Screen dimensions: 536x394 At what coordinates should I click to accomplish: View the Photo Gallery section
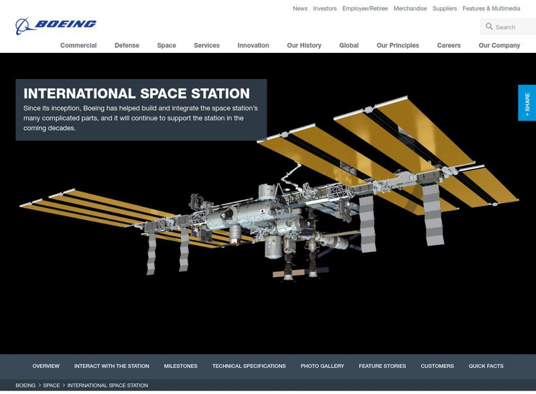pyautogui.click(x=322, y=366)
